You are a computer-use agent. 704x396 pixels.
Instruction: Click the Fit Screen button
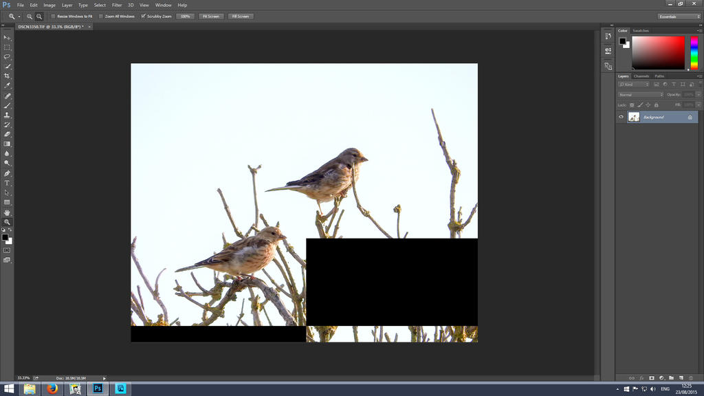[211, 16]
